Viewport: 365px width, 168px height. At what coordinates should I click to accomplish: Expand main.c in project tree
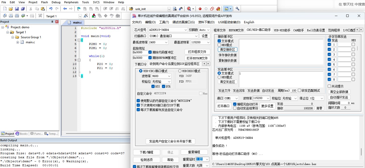(x=18, y=42)
